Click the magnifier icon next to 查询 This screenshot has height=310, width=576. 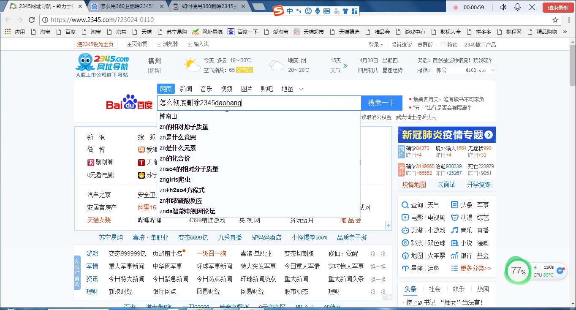pos(405,205)
